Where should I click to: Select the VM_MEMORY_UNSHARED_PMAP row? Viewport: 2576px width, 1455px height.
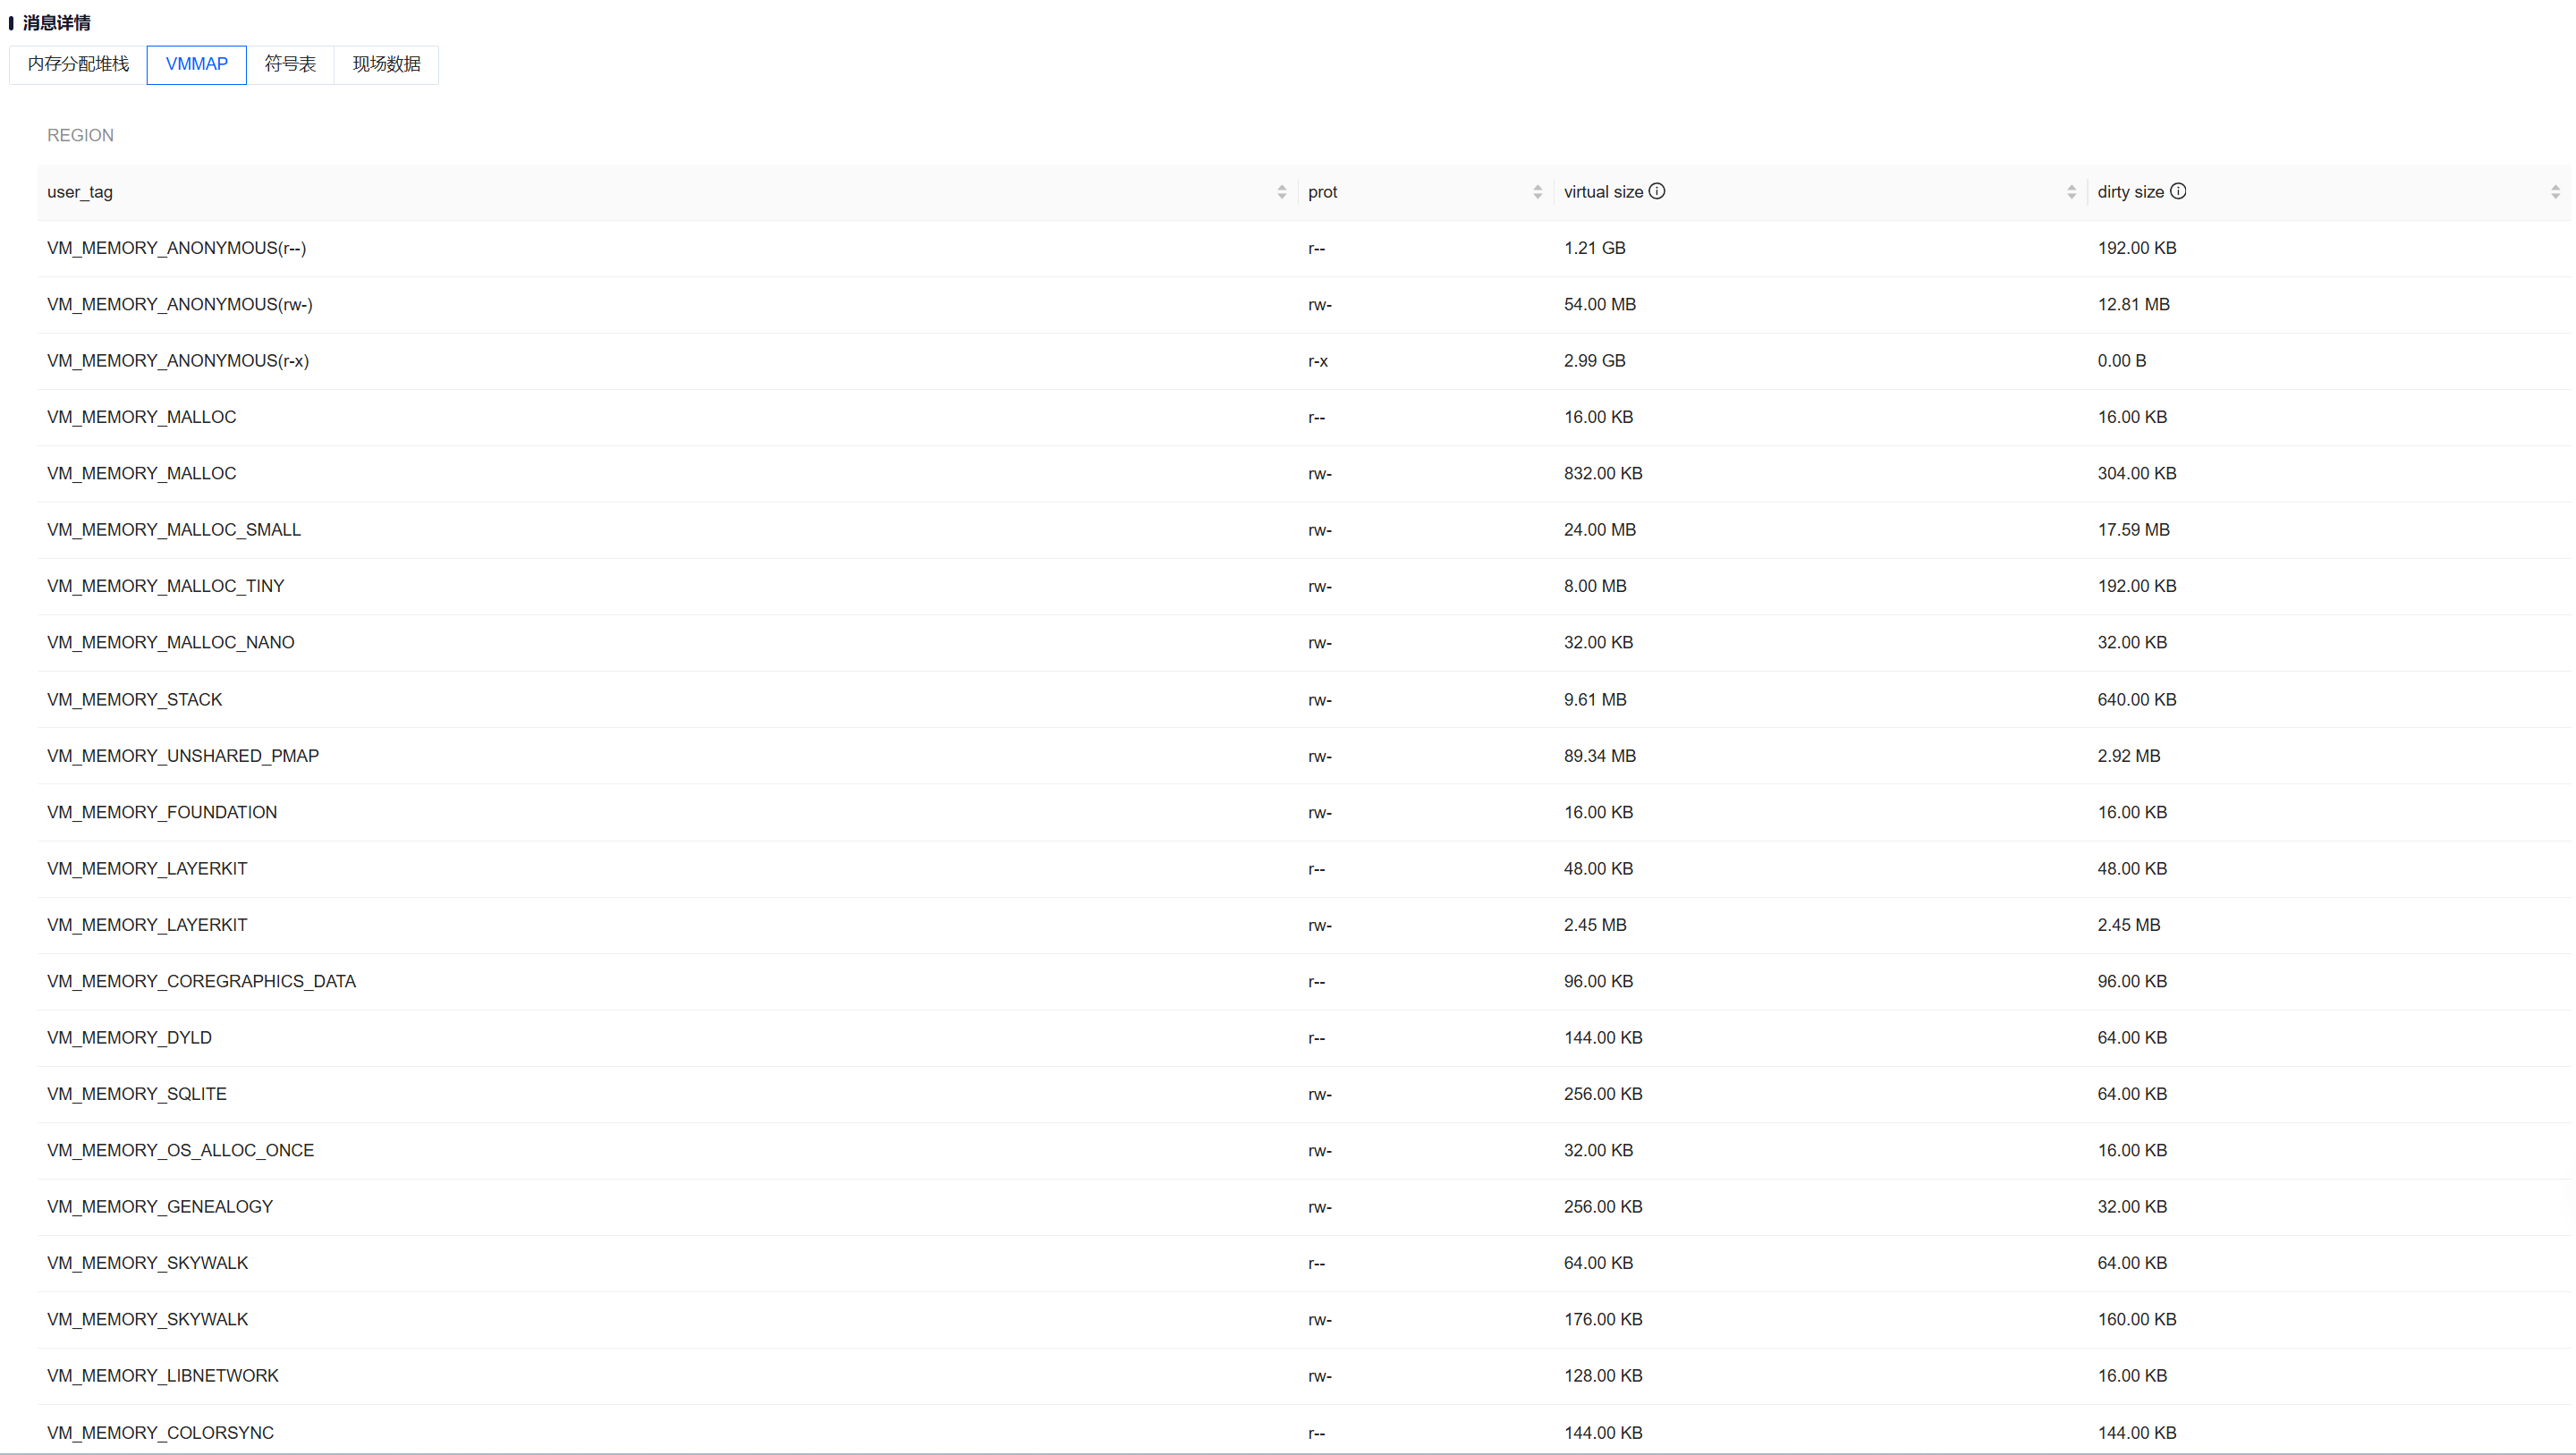183,756
